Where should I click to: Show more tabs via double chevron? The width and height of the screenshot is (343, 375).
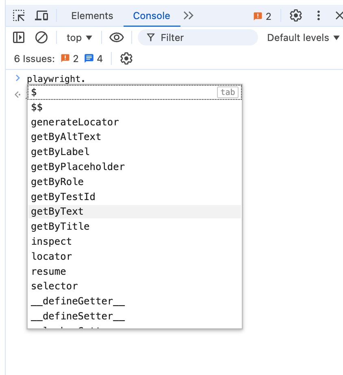[189, 16]
